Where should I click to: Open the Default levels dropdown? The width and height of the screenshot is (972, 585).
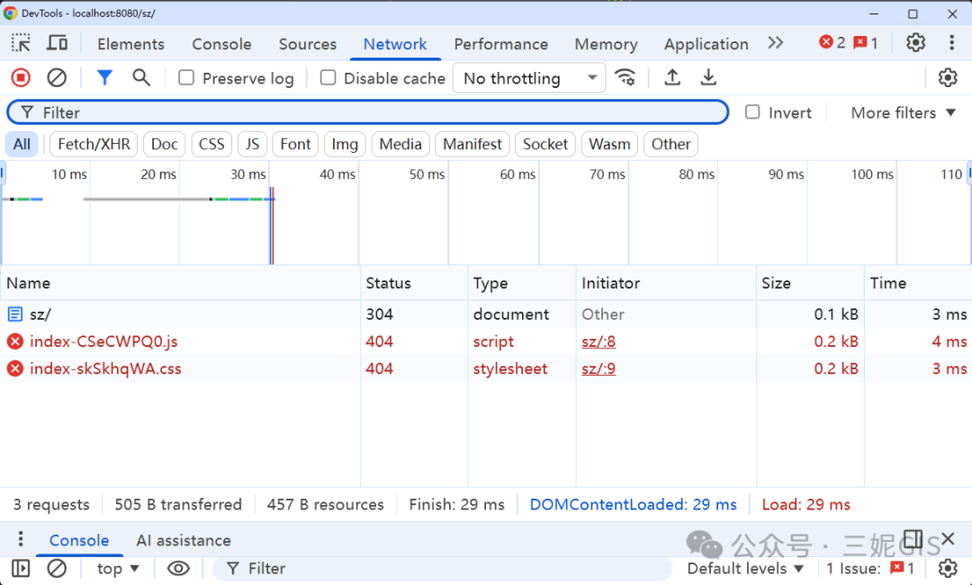click(744, 569)
